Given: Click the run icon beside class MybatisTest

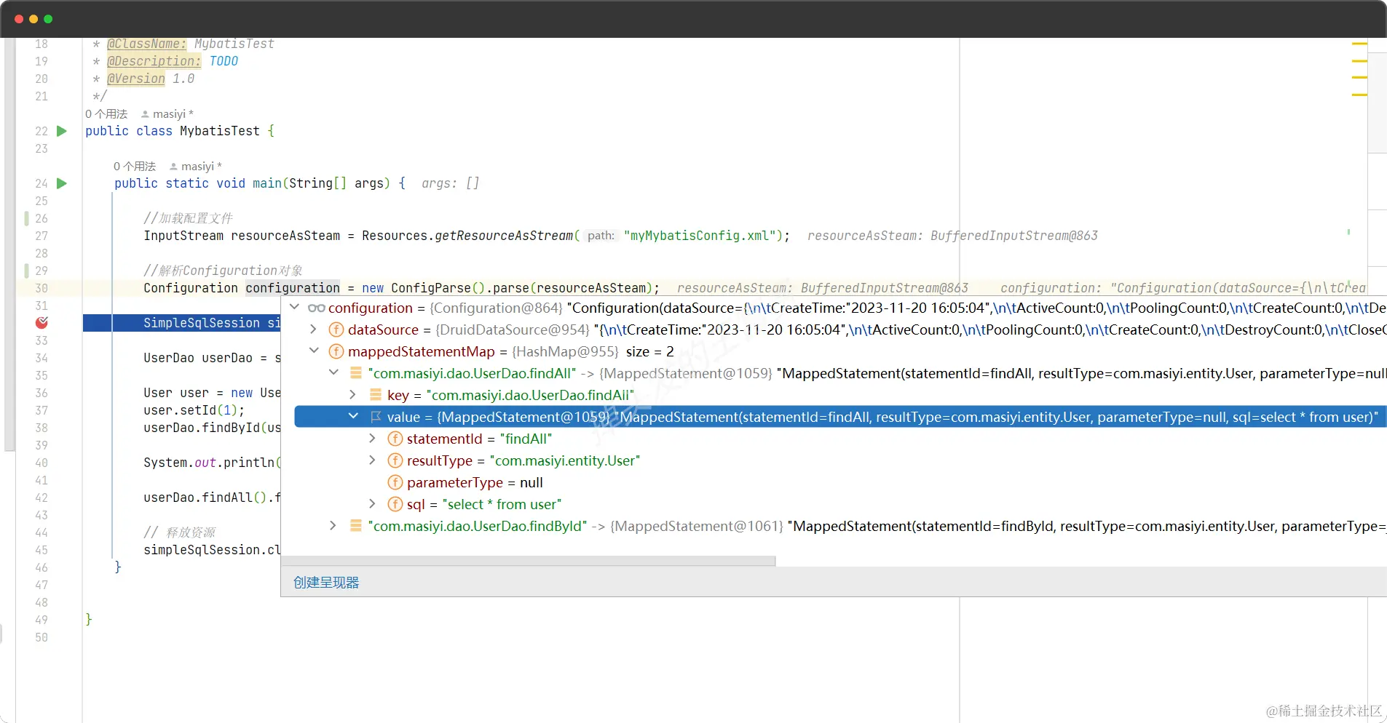Looking at the screenshot, I should [x=62, y=131].
